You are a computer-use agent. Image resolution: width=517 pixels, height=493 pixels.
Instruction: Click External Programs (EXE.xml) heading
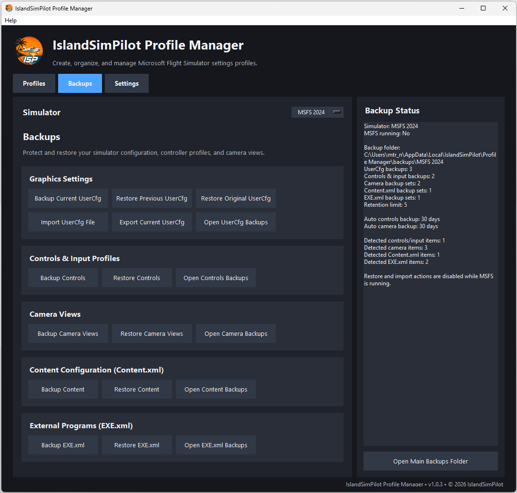[81, 425]
